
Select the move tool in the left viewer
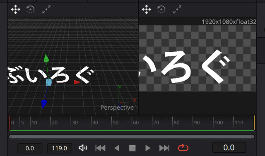[16, 10]
